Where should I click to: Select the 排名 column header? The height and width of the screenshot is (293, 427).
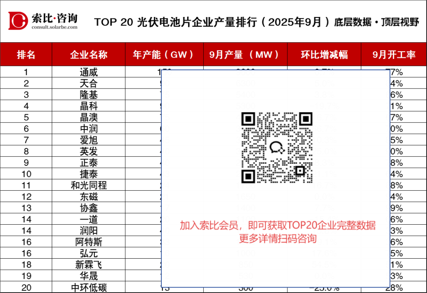(x=26, y=54)
